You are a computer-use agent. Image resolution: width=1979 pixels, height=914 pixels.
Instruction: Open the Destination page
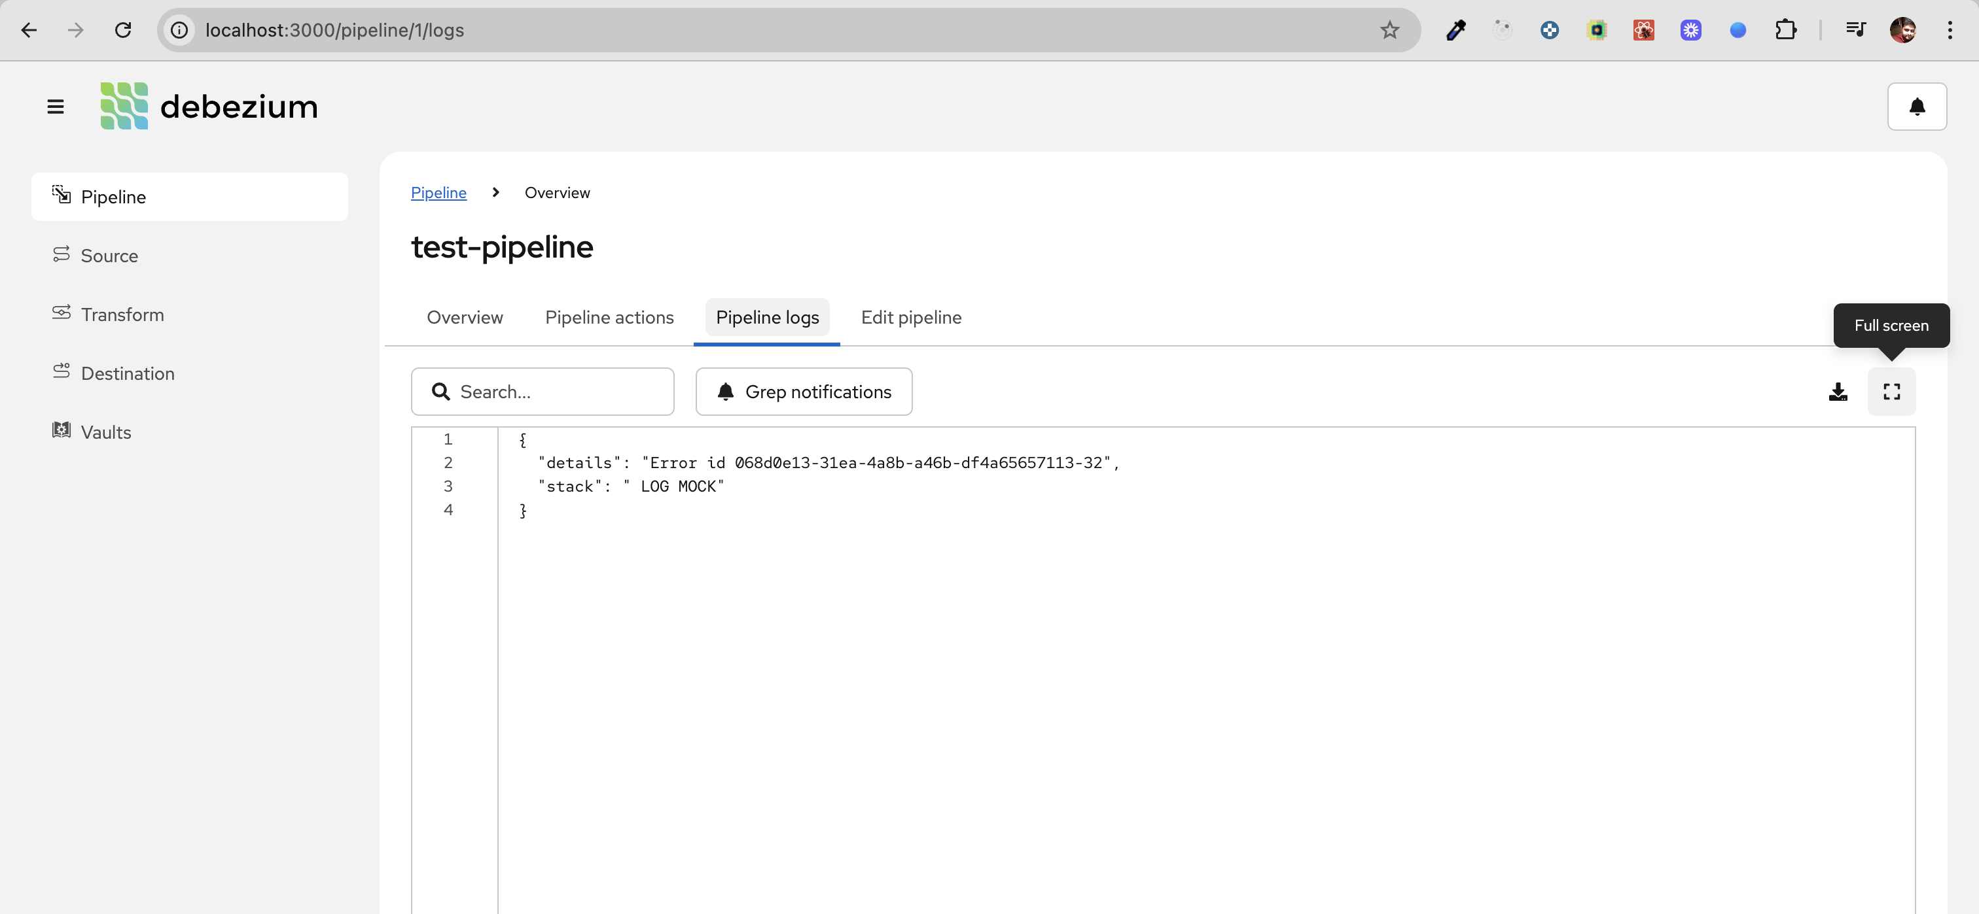coord(128,374)
